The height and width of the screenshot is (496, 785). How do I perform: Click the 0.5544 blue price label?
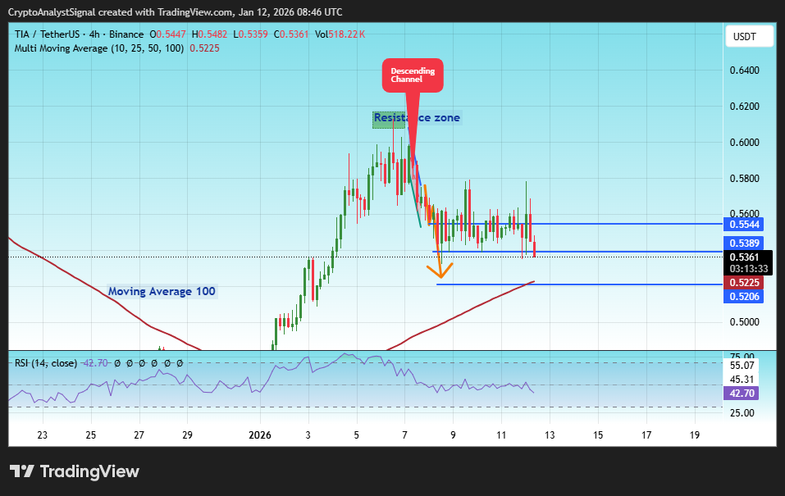(x=743, y=225)
